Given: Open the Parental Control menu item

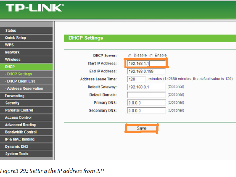Looking at the screenshot, I should (26, 110).
